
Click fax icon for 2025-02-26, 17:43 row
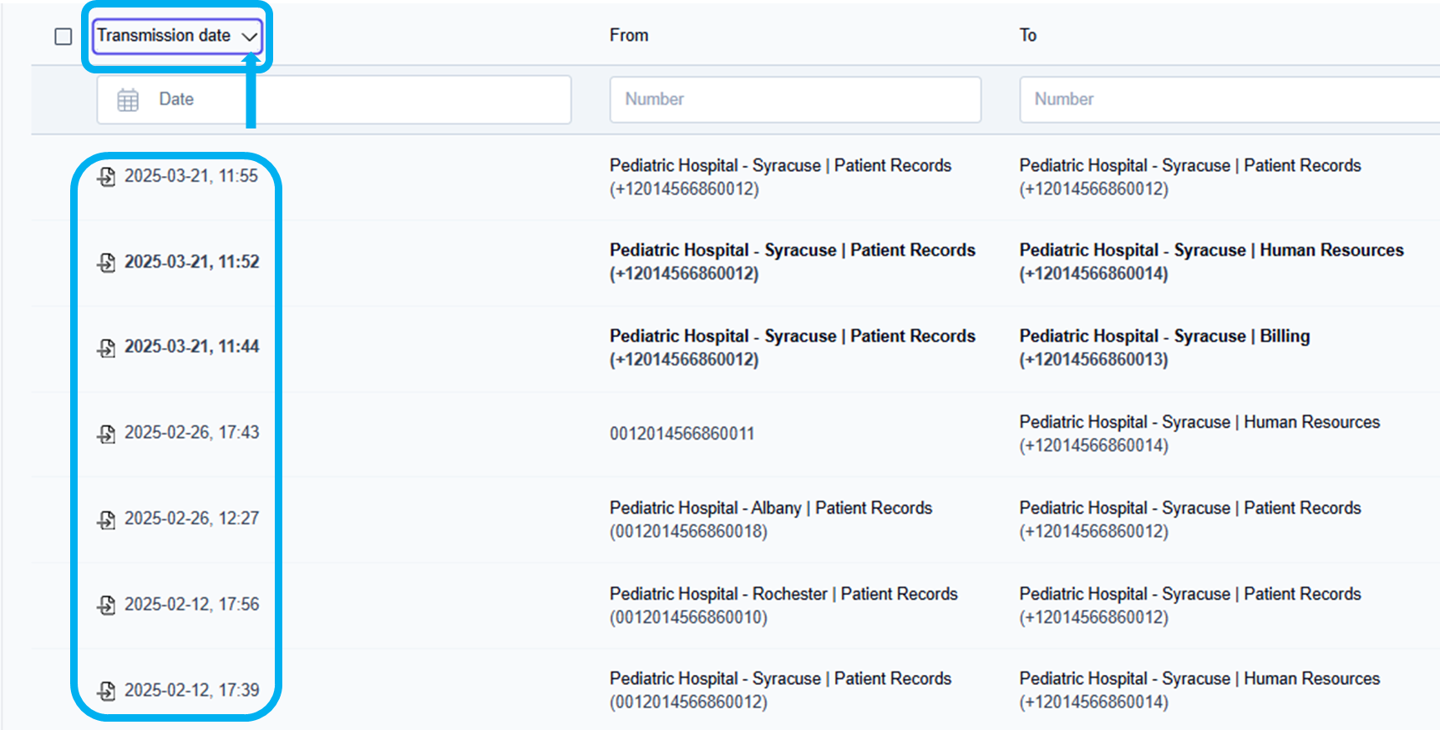click(x=106, y=433)
